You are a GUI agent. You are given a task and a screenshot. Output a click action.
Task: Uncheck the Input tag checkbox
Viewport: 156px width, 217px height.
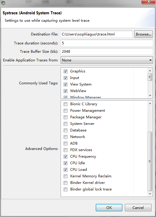[65, 78]
